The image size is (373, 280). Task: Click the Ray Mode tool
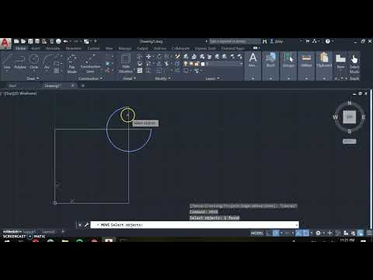(x=72, y=64)
